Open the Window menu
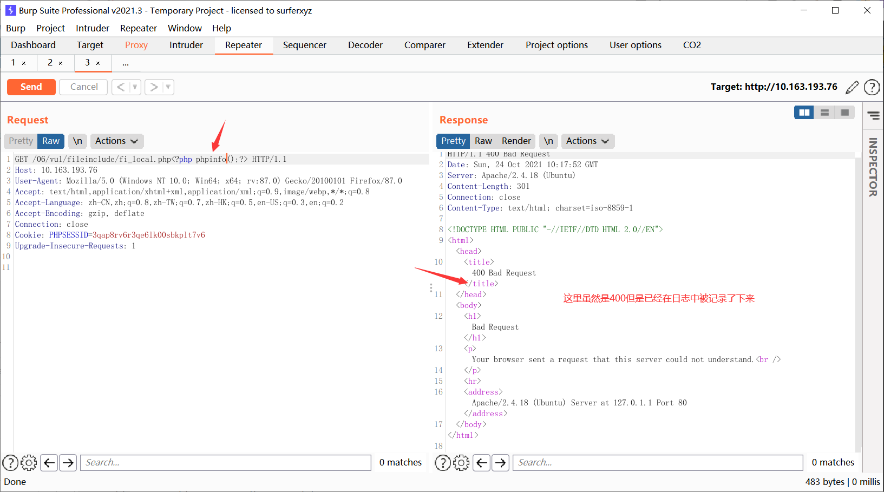 pyautogui.click(x=185, y=28)
